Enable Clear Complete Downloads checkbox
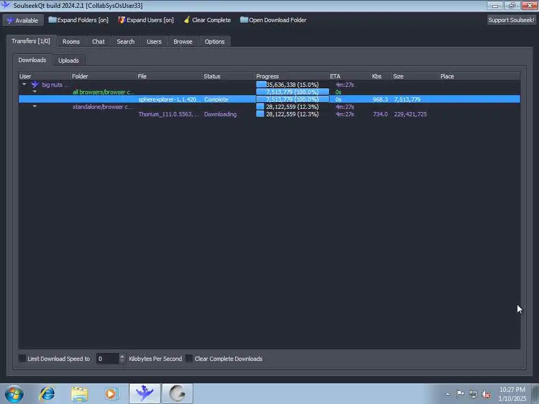The height and width of the screenshot is (404, 539). pos(189,358)
